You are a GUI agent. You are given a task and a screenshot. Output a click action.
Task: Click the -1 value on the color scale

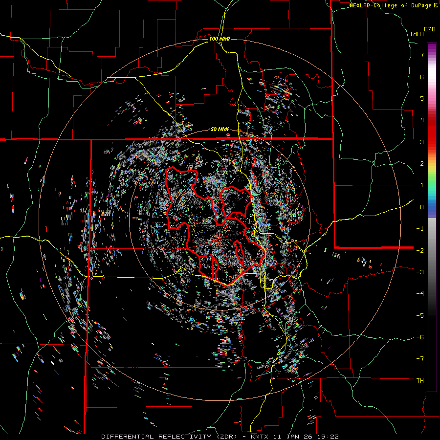[x=420, y=229]
